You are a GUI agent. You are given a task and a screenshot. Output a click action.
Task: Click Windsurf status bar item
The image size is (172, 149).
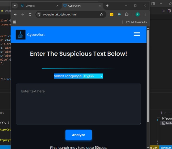pos(166,148)
